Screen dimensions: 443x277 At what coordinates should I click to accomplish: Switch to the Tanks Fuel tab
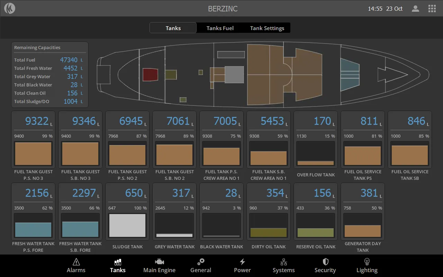(x=220, y=28)
